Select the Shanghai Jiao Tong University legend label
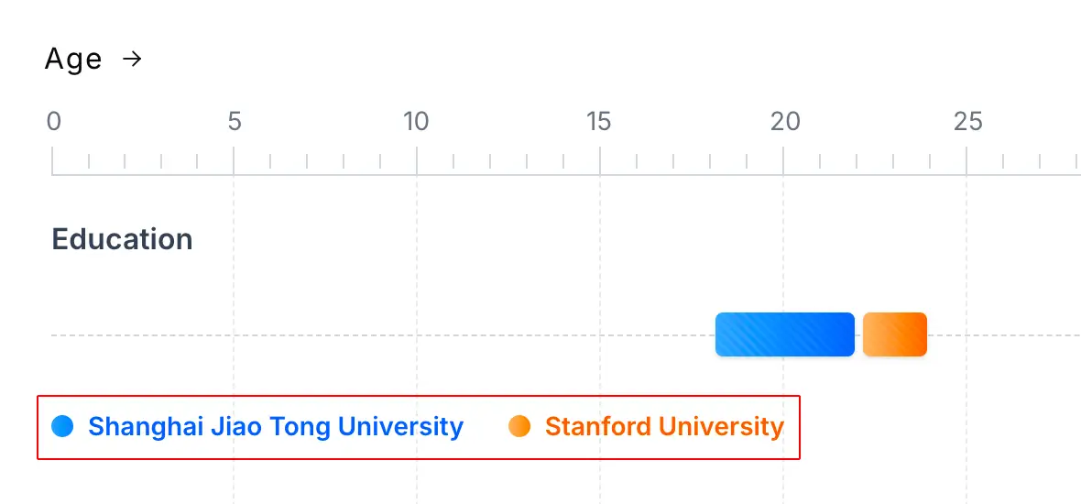The height and width of the screenshot is (504, 1081). [275, 426]
